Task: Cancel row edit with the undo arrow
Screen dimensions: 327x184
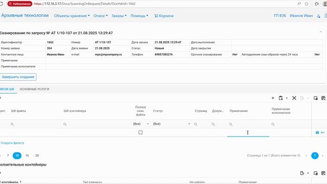Action: (323, 132)
